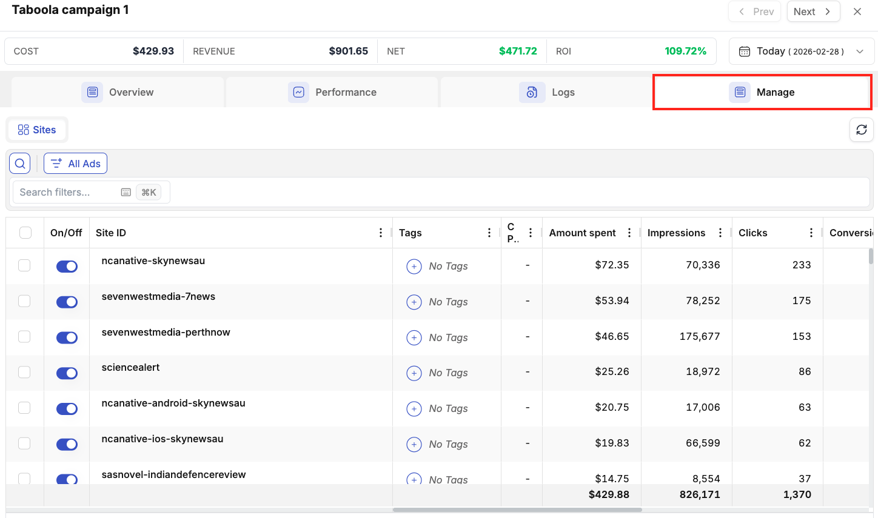
Task: Open Amount spent column options menu
Action: [629, 233]
